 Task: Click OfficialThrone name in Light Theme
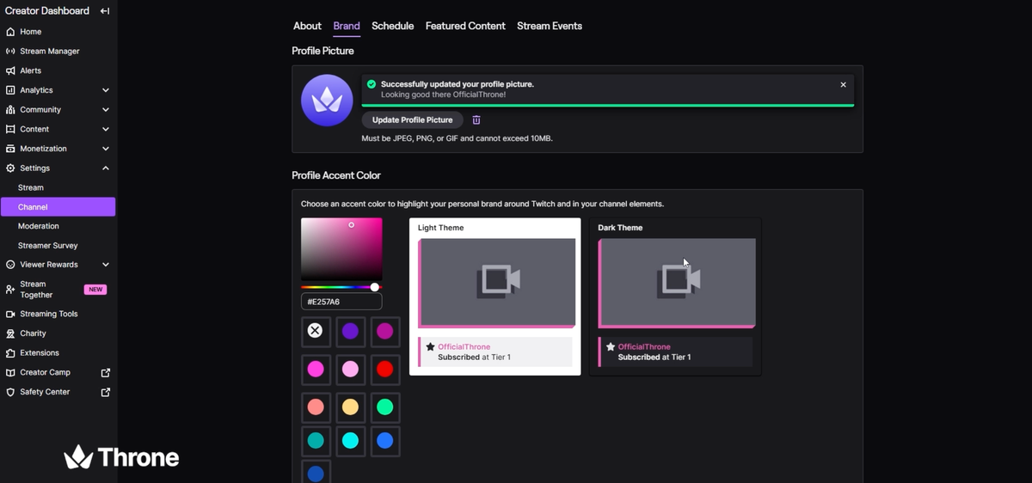point(464,347)
